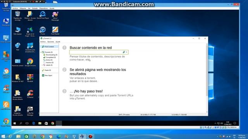Click the host clock in system tray
The height and width of the screenshot is (139, 248).
242,136
